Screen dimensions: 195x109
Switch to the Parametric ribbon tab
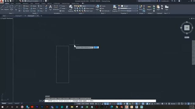26,3
